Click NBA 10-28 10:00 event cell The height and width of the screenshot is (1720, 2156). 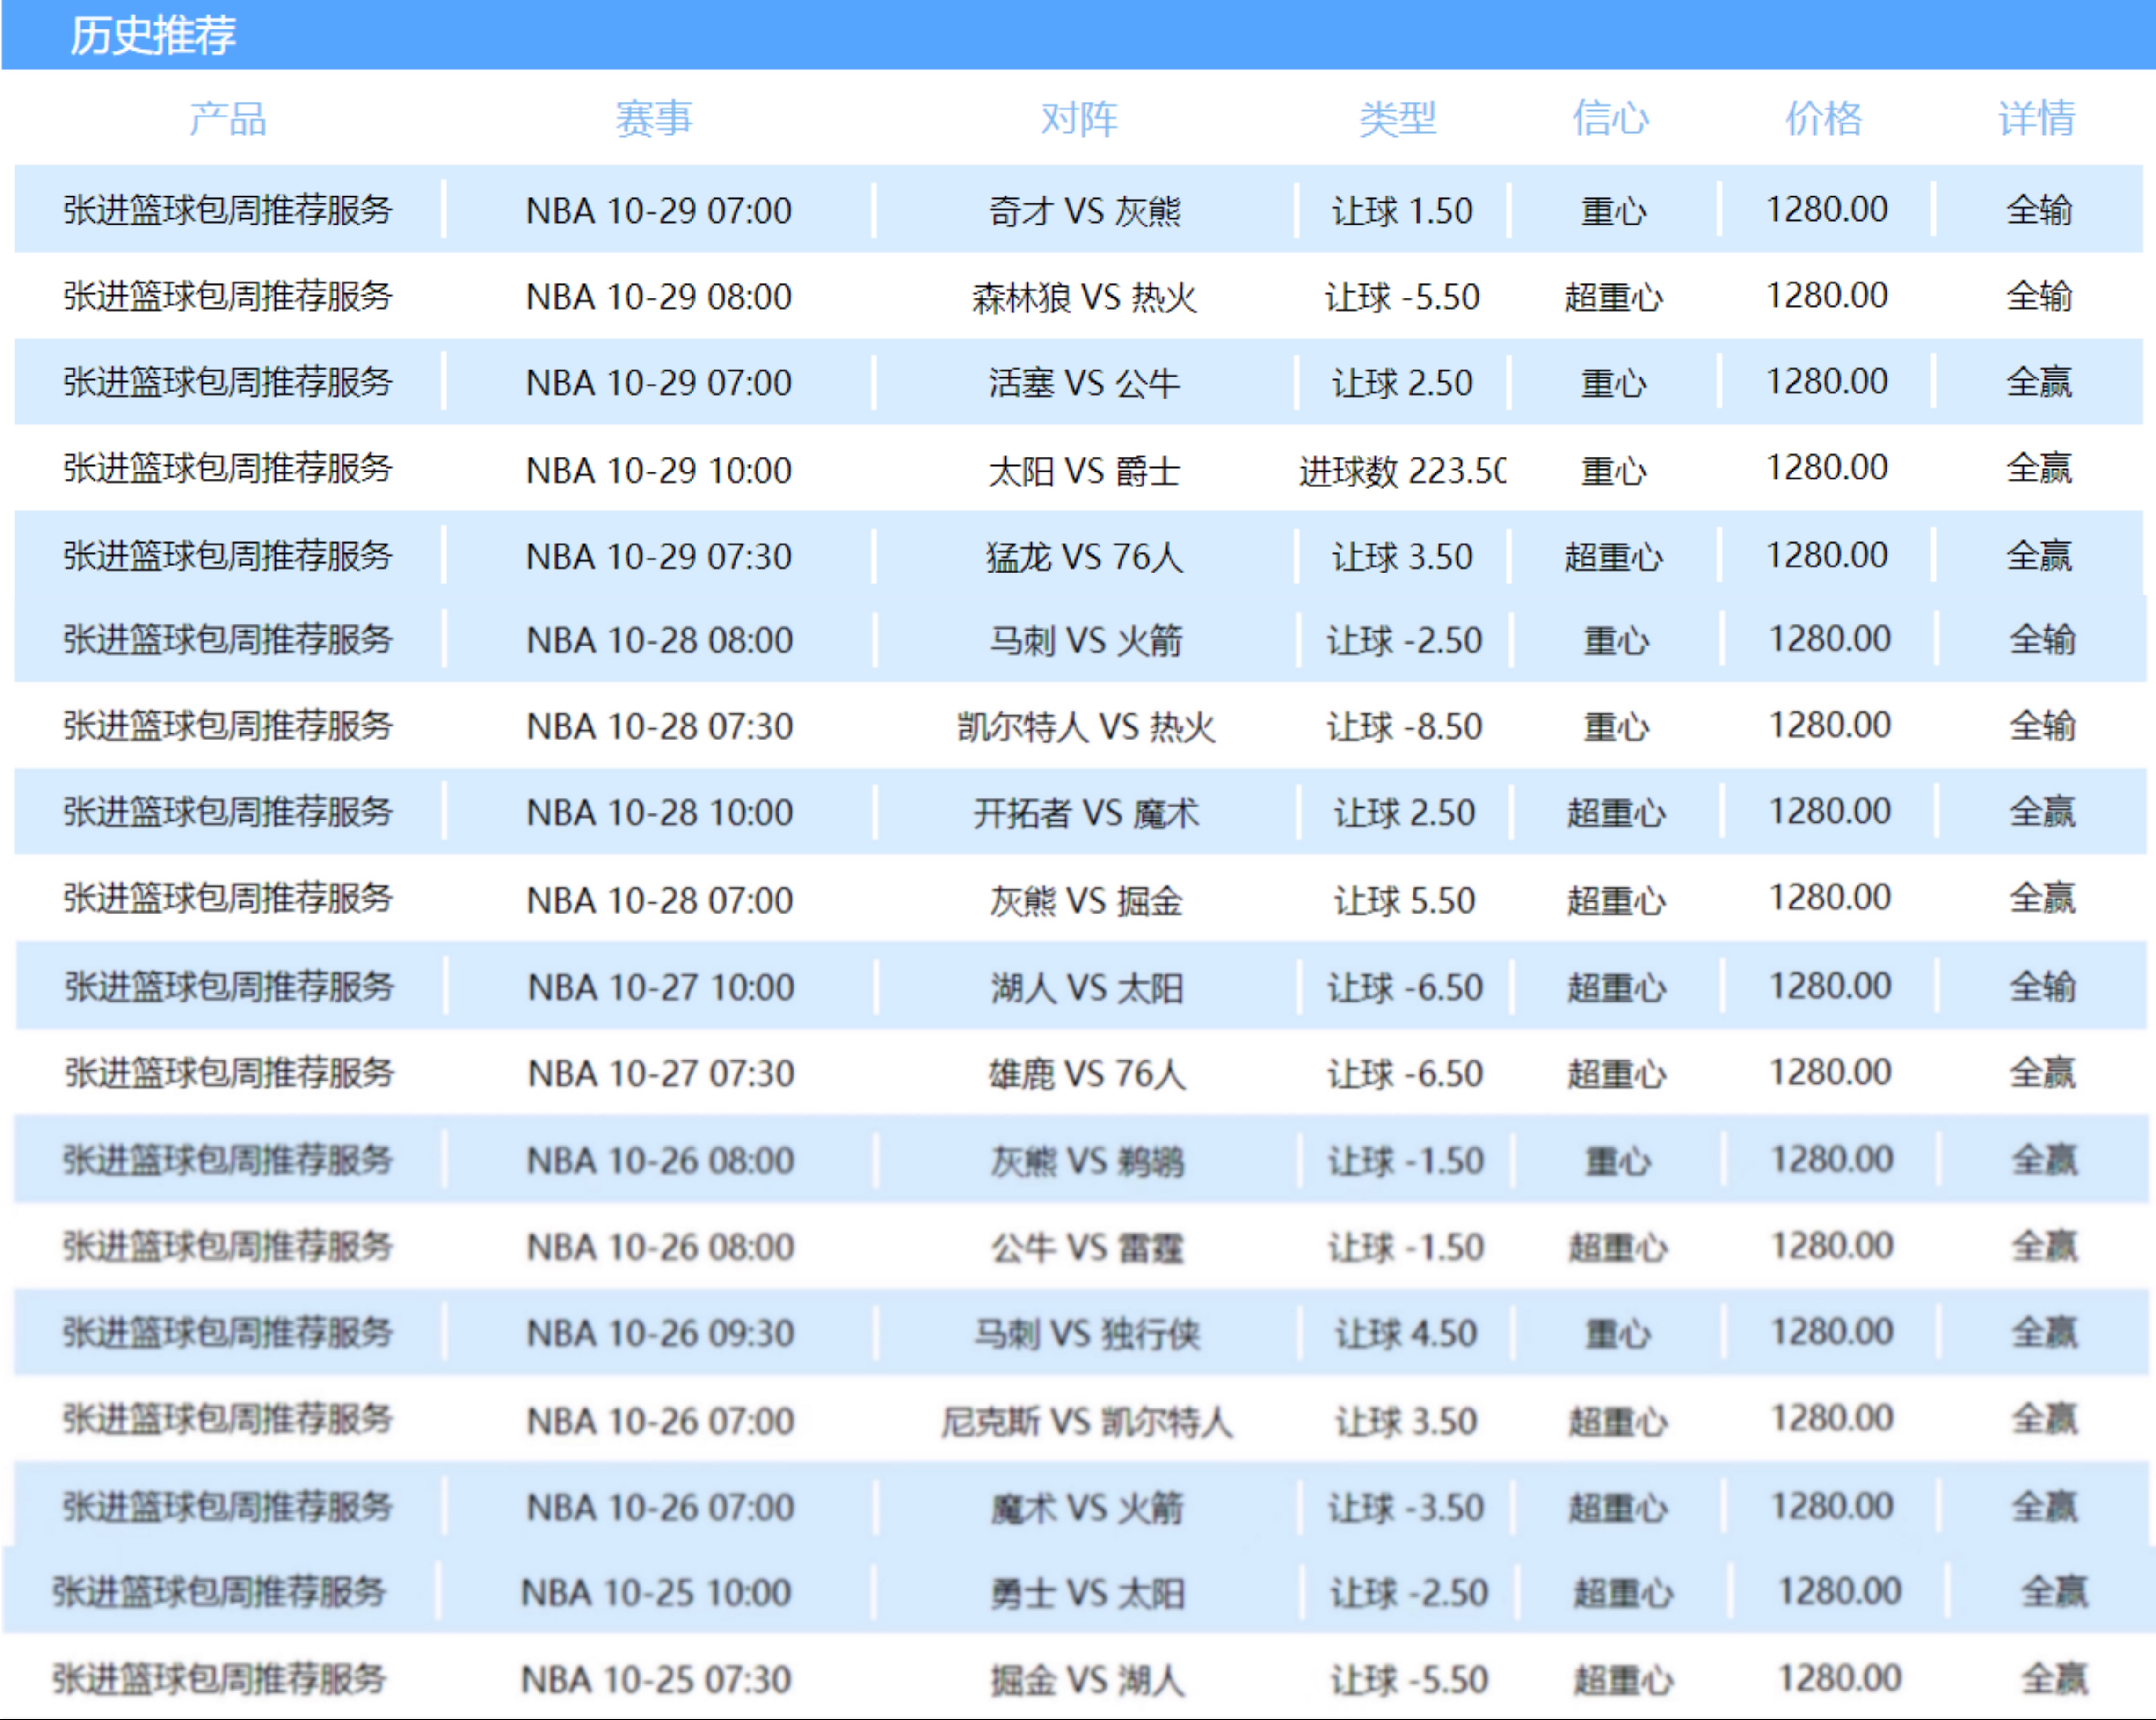click(660, 813)
